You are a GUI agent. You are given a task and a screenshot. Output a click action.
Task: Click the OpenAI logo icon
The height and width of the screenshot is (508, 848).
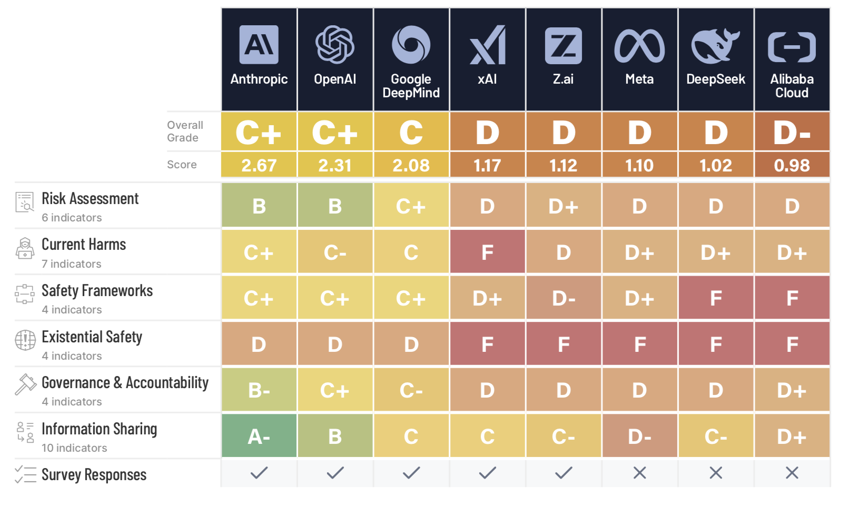click(335, 45)
